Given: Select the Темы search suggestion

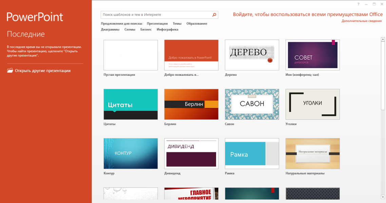Looking at the screenshot, I should 177,24.
